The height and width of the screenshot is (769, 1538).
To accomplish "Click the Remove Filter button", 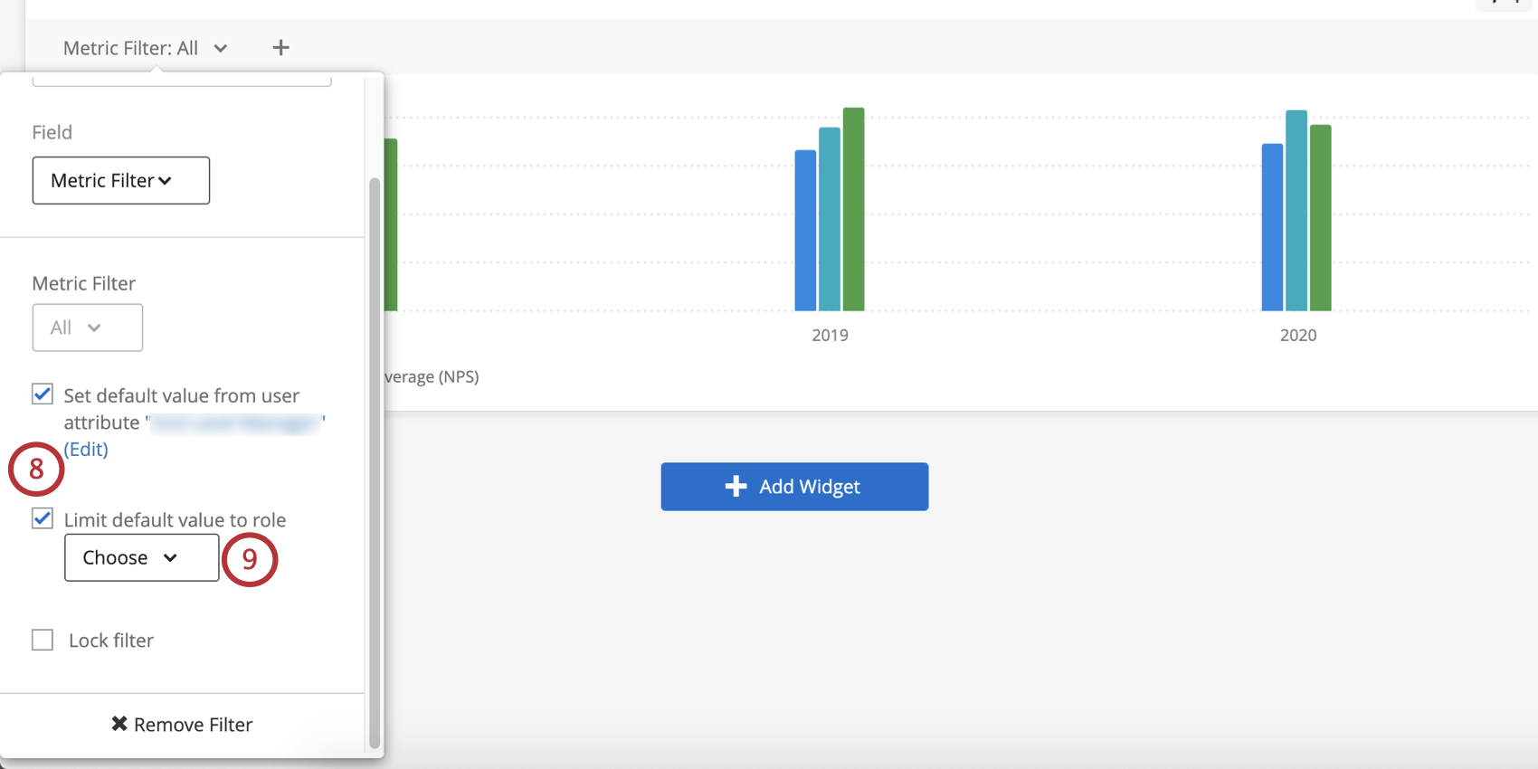I will 182,725.
